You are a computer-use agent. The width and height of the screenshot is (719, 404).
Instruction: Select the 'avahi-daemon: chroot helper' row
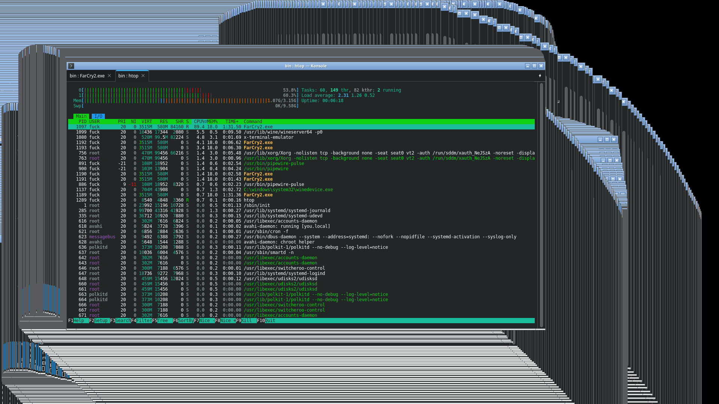click(301, 242)
